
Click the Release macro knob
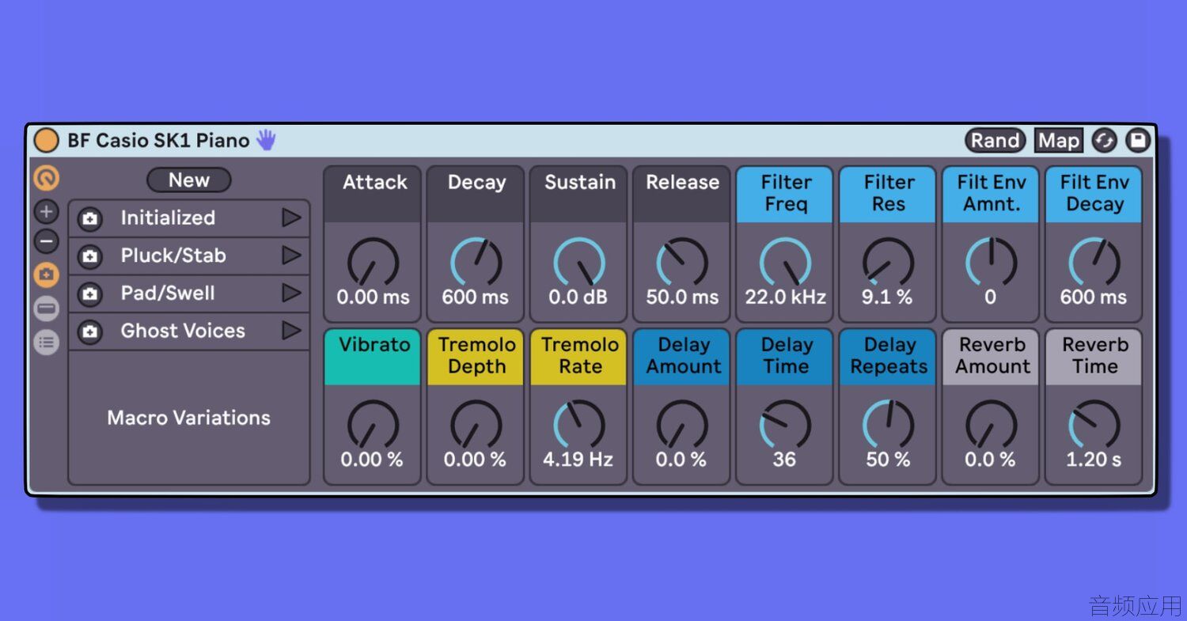[x=682, y=263]
